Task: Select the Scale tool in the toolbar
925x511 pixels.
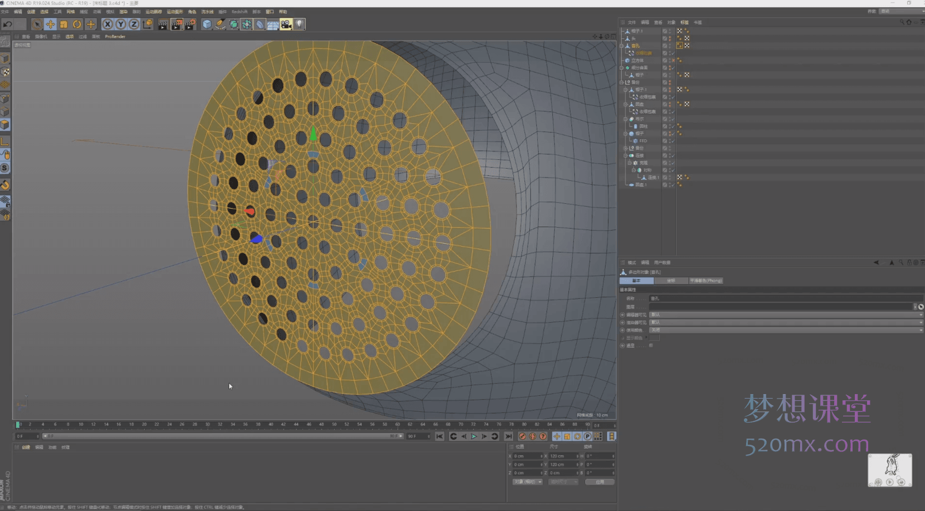Action: pos(64,24)
